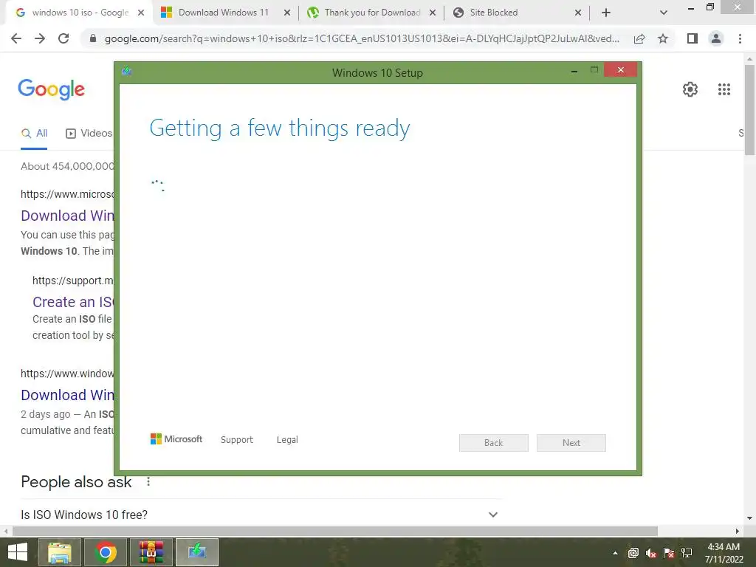Screen dimensions: 756x567
Task: Go forward in Chrome browser
Action: (40, 38)
